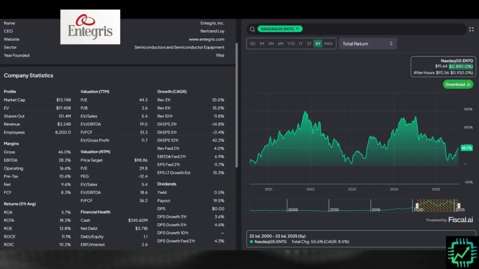Click the Gross margin value 46.0%

65,152
